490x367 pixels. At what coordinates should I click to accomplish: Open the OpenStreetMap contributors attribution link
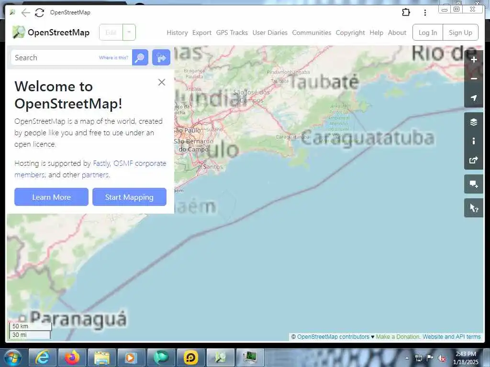click(333, 337)
